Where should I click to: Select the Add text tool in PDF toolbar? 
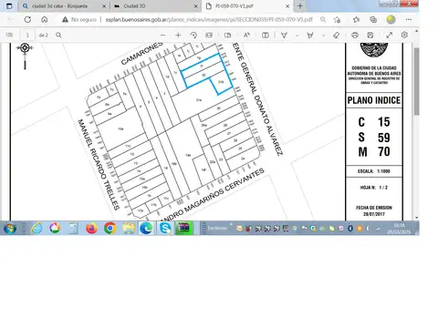tap(266, 36)
